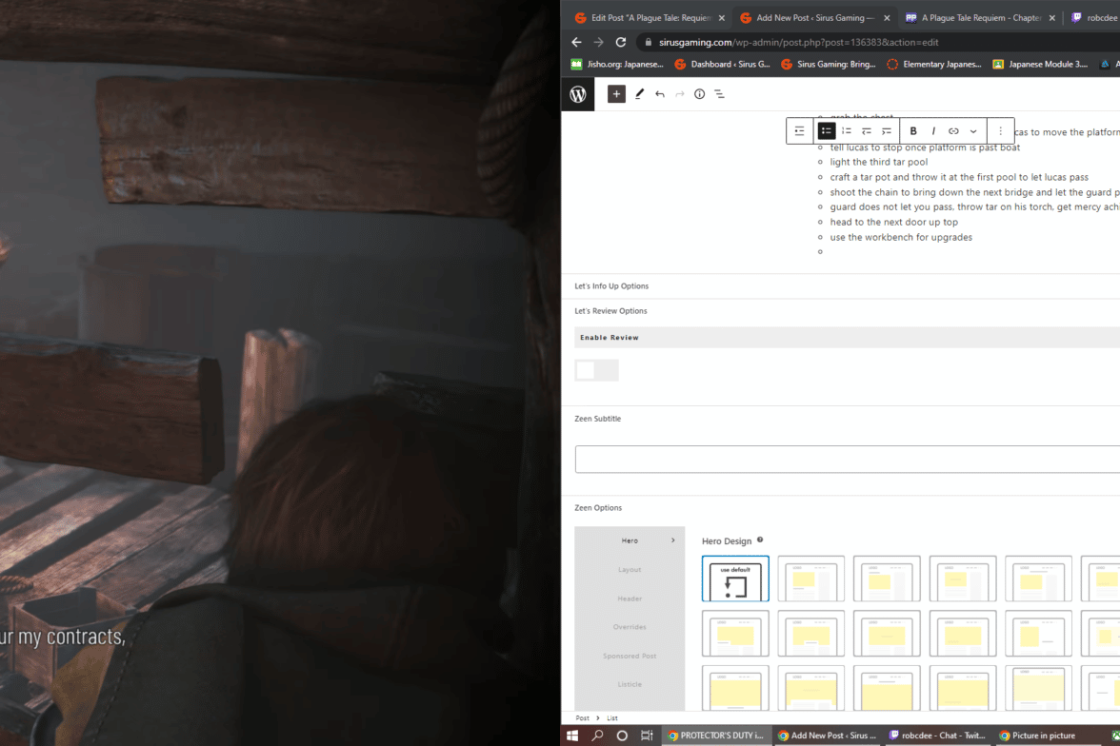Open the block inserter plus button
Screen dimensions: 1120x746
point(616,94)
